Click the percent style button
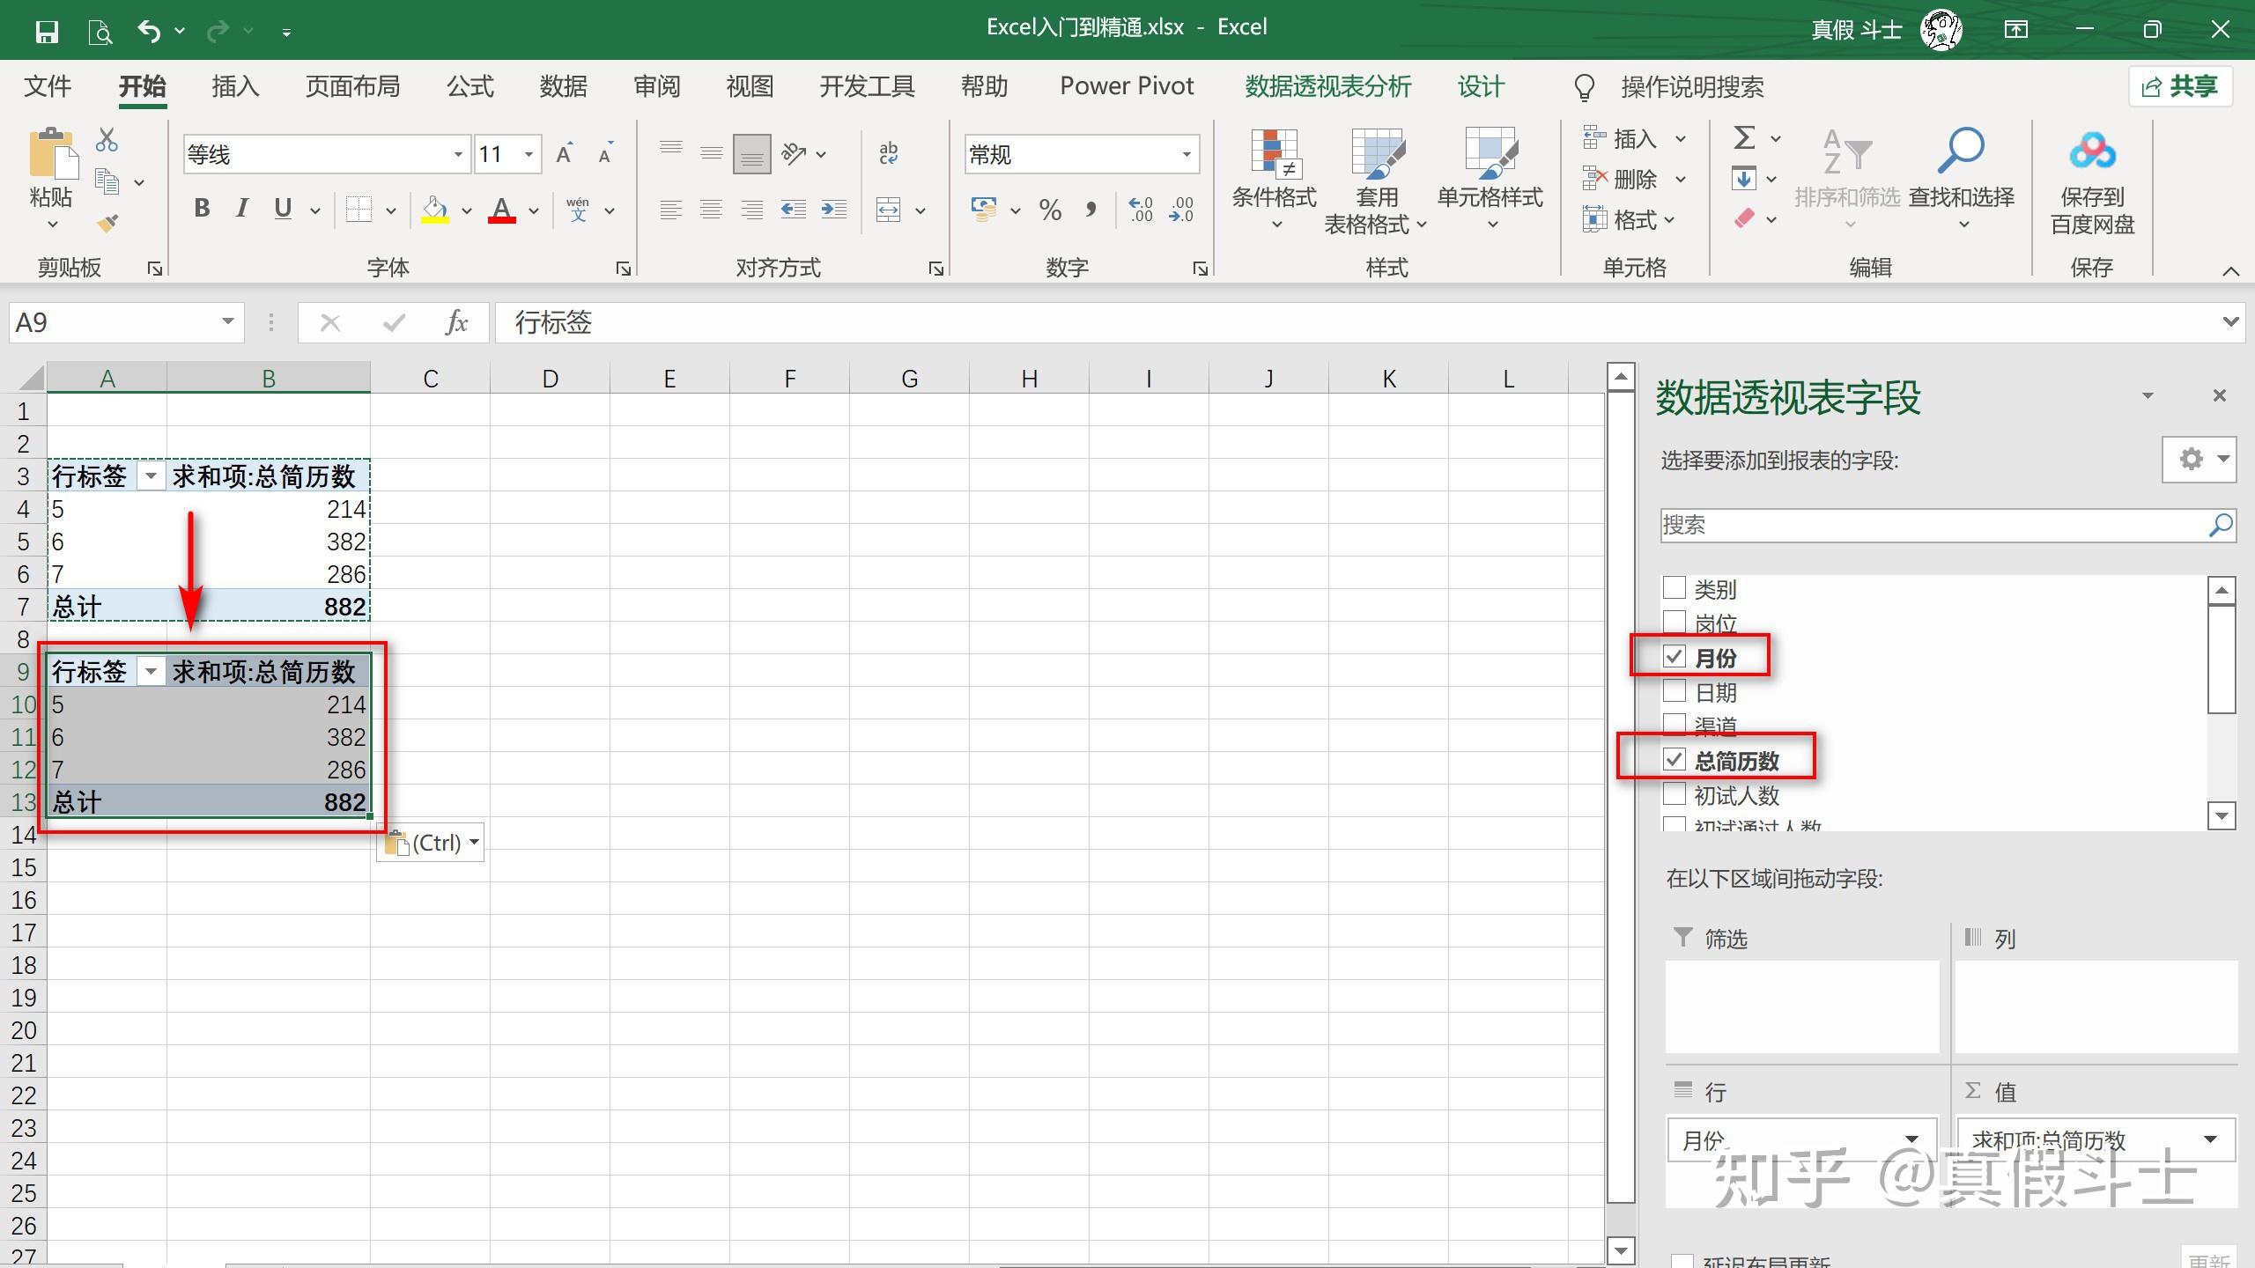This screenshot has height=1268, width=2255. 1049,210
